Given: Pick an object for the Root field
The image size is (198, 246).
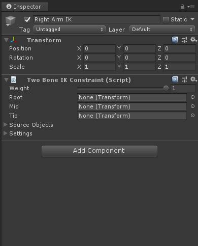Looking at the screenshot, I should 192,97.
